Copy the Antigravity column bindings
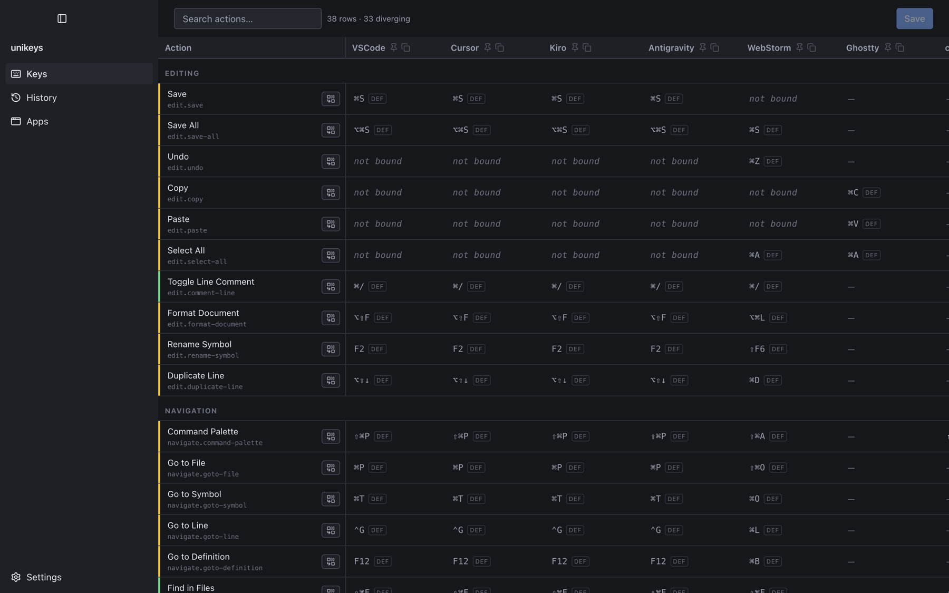 click(715, 47)
